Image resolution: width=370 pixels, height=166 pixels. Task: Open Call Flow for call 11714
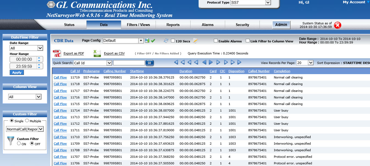(x=60, y=110)
